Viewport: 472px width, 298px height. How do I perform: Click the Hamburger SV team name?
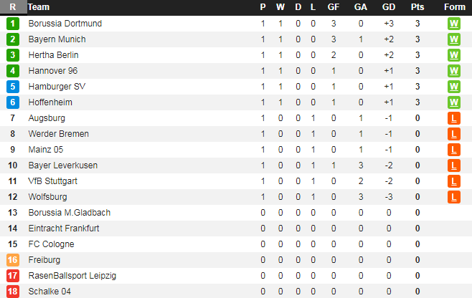(x=57, y=87)
